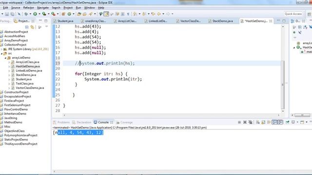Open the Coverage button dropdown arrow
This screenshot has height=175, width=312.
pyautogui.click(x=48, y=14)
